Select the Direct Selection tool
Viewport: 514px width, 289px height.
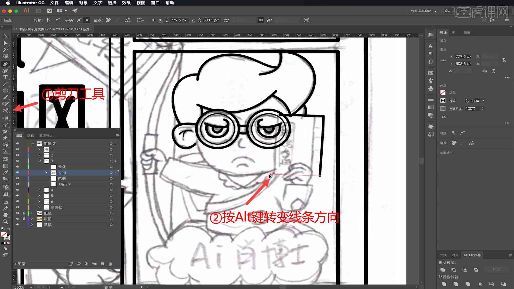point(5,43)
